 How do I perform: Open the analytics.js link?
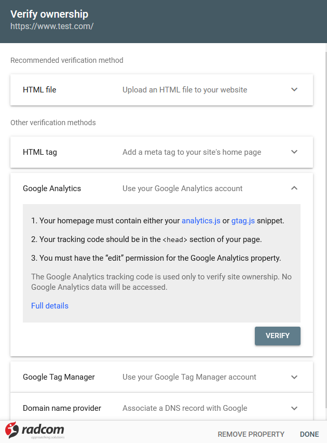pos(201,221)
